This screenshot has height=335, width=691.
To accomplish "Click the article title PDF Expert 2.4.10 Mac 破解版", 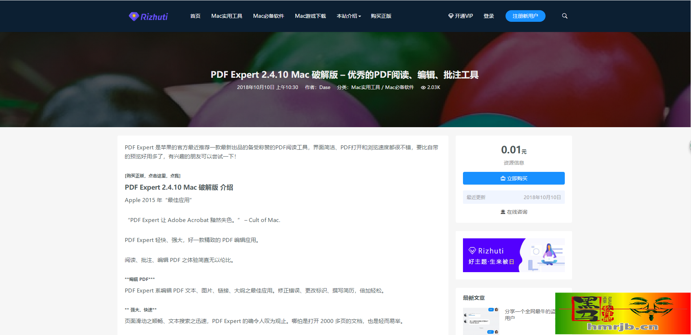I will pyautogui.click(x=344, y=75).
